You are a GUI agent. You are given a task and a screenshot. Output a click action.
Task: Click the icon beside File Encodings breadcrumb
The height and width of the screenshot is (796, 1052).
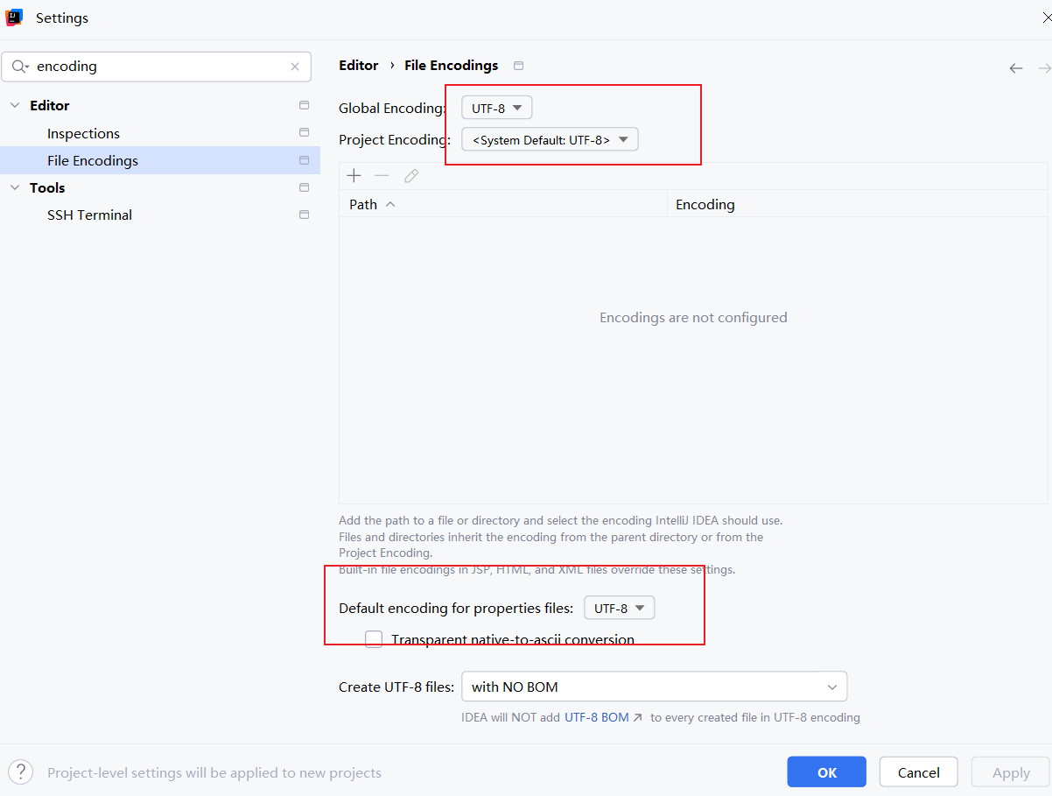point(519,66)
